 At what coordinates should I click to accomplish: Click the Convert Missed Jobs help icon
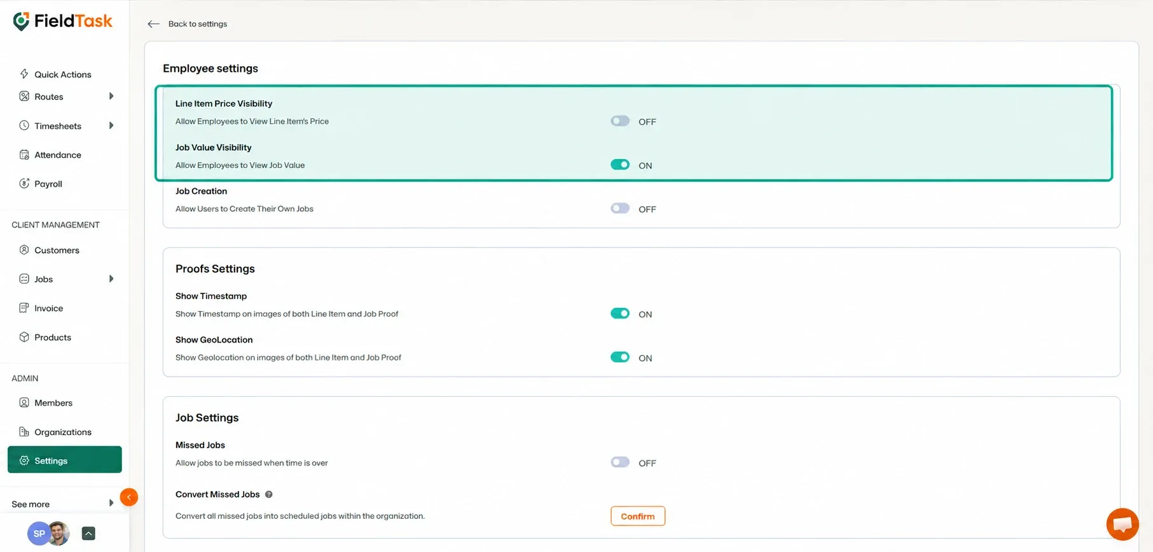tap(268, 494)
